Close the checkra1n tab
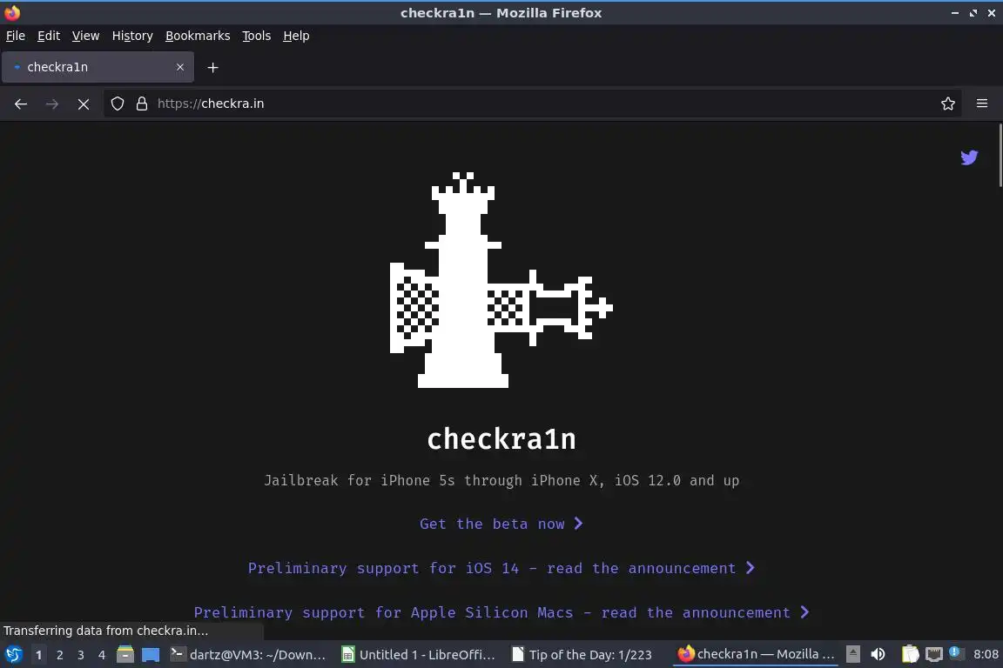This screenshot has height=668, width=1003. (x=179, y=67)
